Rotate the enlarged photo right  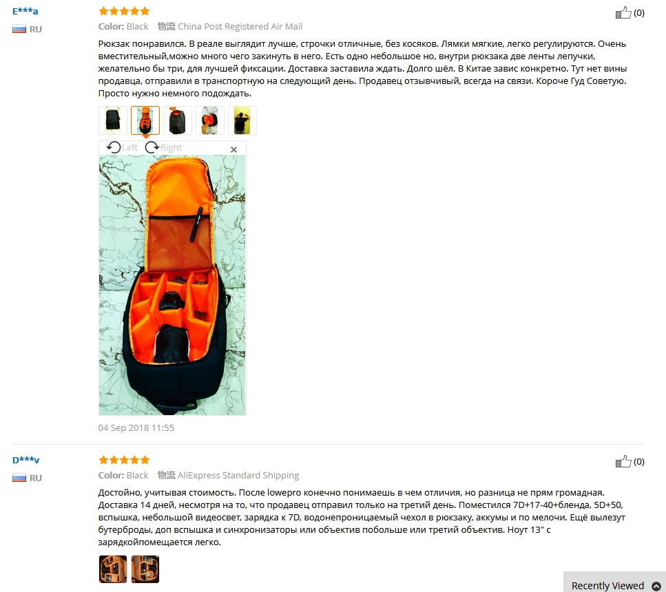click(x=163, y=147)
